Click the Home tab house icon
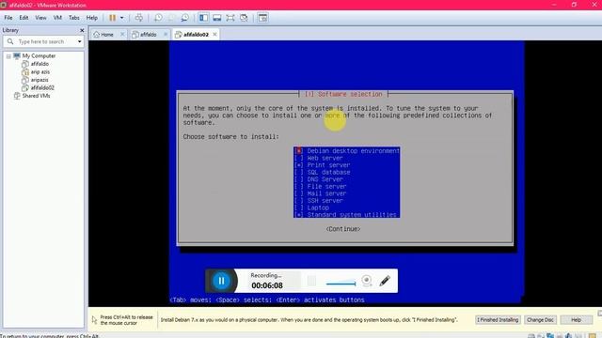The height and width of the screenshot is (338, 602). pos(96,35)
